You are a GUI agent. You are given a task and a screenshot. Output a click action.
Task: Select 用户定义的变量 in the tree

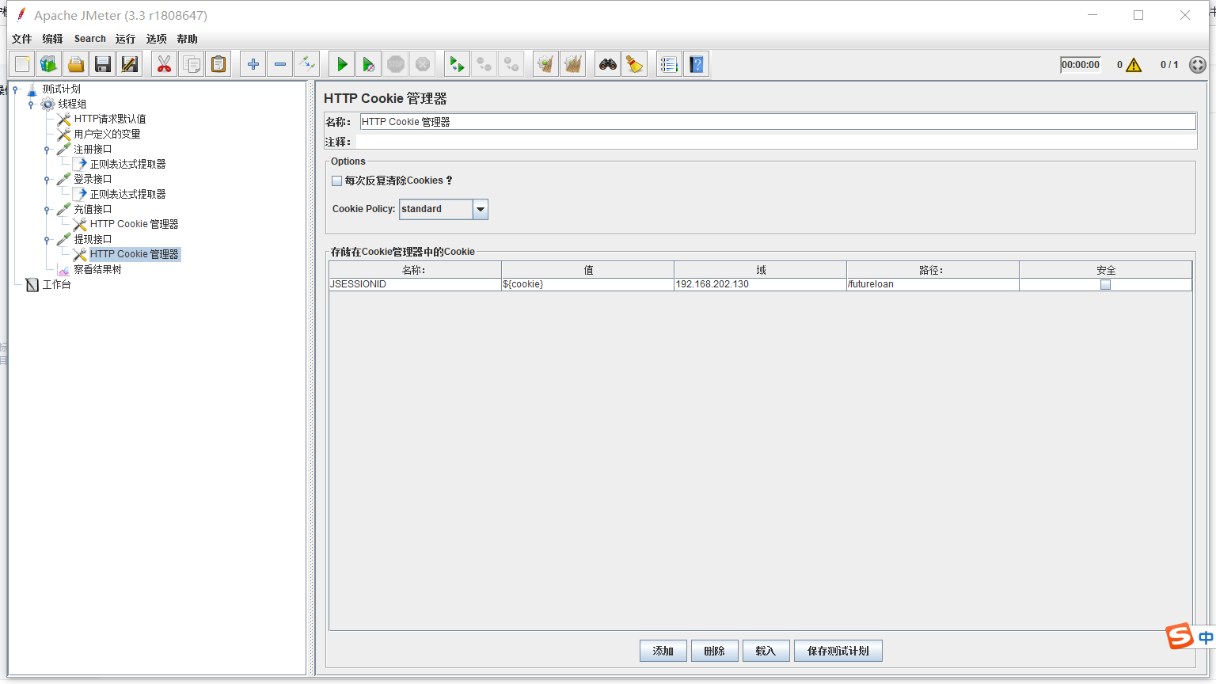pyautogui.click(x=107, y=134)
